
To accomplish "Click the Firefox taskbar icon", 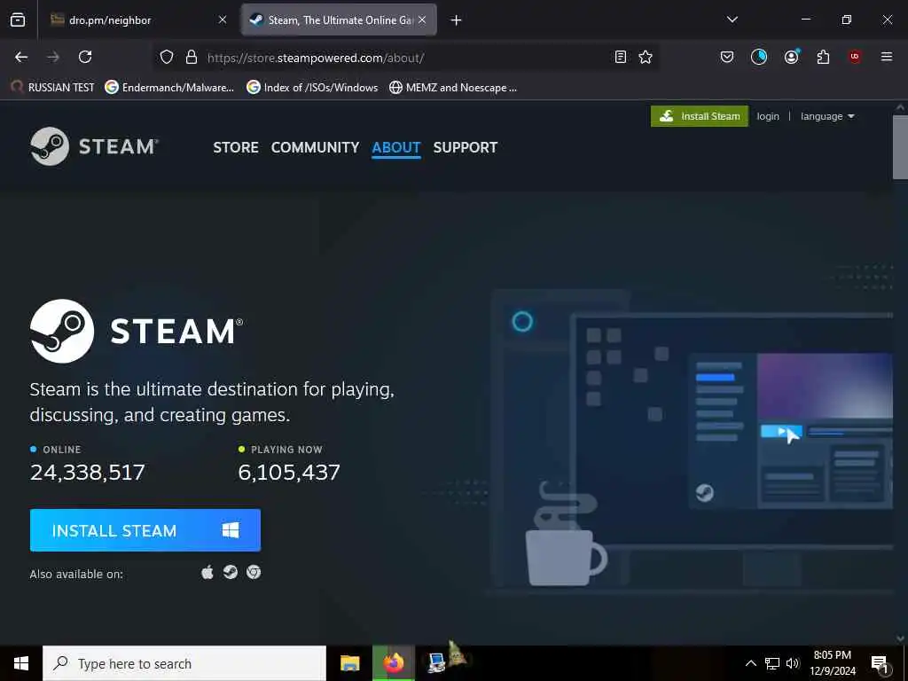I will click(x=394, y=663).
